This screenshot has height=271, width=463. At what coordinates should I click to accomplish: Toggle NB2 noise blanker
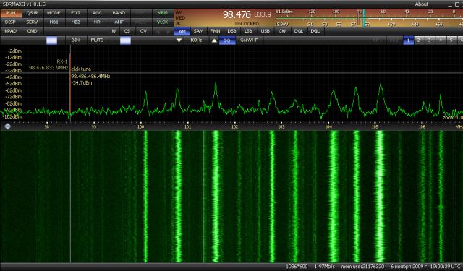coord(76,22)
